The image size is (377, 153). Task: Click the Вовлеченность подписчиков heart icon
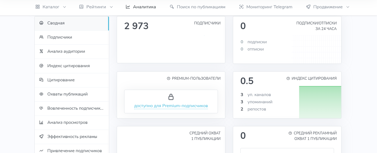[41, 108]
